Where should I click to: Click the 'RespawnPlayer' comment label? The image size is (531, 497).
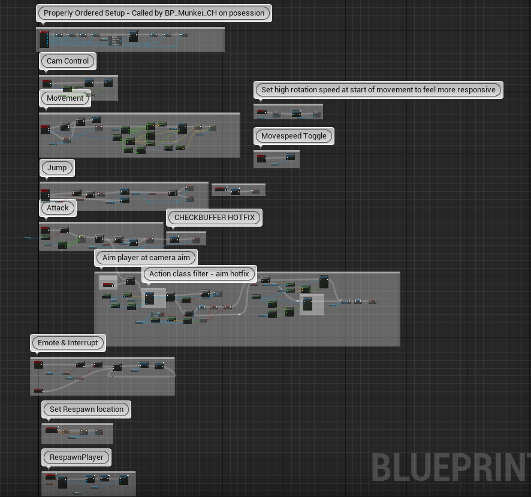click(77, 457)
